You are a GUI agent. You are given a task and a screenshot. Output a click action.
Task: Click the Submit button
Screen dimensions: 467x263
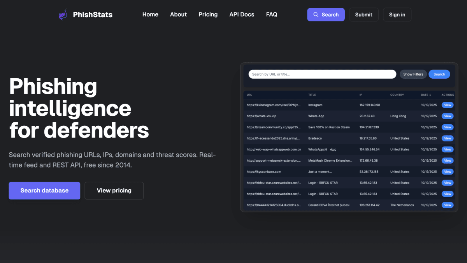(364, 14)
